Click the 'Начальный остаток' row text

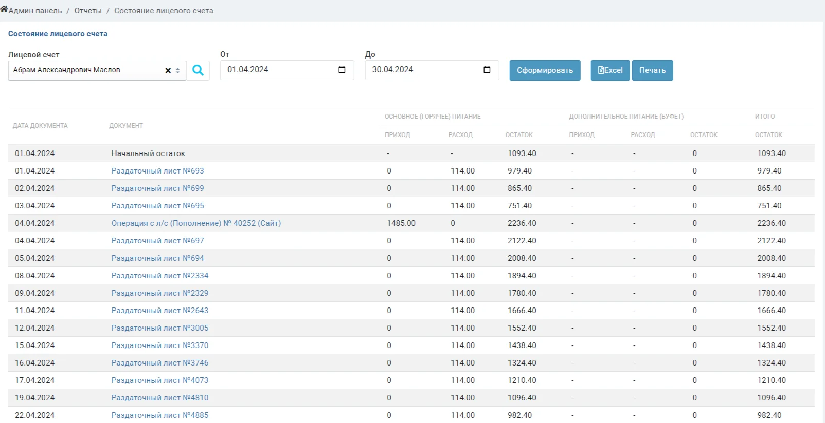[x=148, y=153]
